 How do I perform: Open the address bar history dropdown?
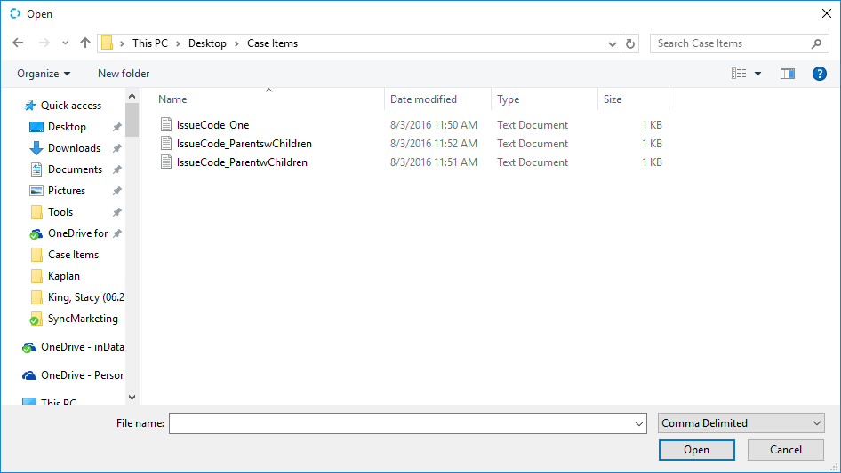pos(612,43)
